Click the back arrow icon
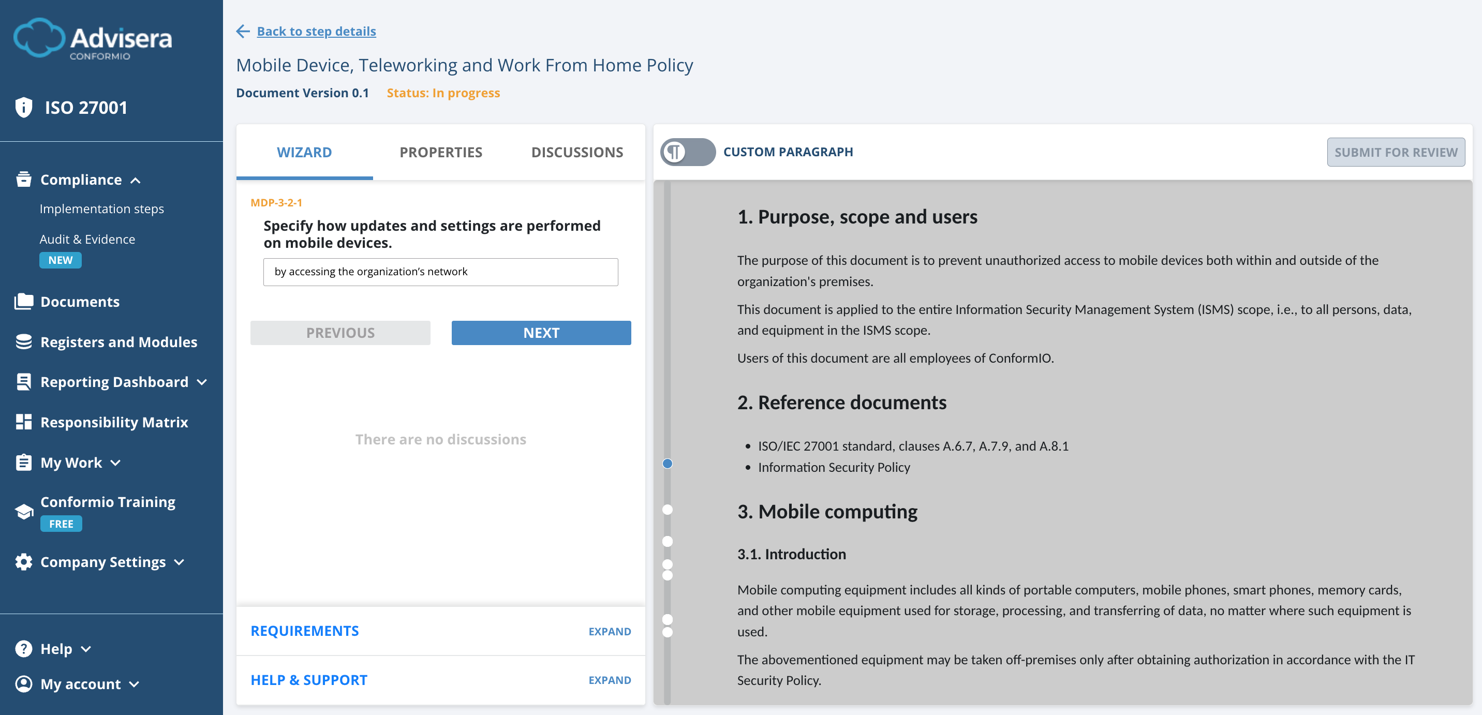The height and width of the screenshot is (715, 1482). coord(243,31)
